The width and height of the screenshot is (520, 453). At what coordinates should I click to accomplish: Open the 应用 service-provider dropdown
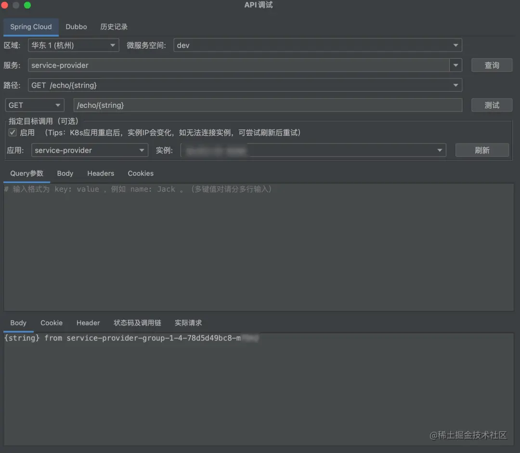tap(90, 150)
